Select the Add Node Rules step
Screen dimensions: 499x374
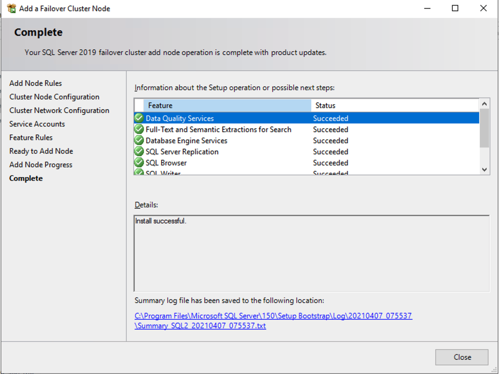(x=35, y=83)
